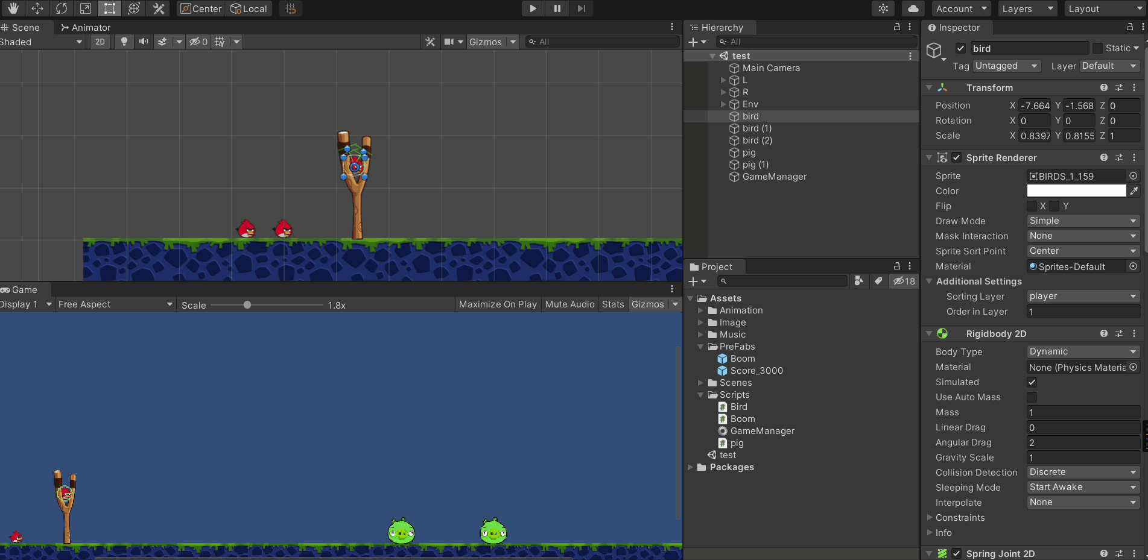Expand the Env object in Hierarchy

coord(723,104)
